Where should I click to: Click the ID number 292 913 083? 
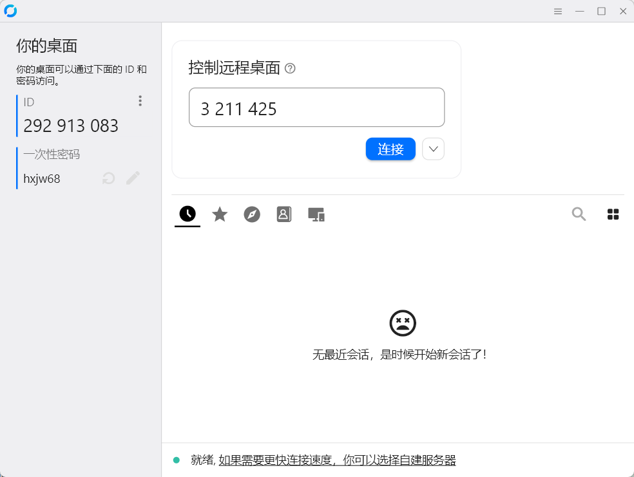[71, 126]
